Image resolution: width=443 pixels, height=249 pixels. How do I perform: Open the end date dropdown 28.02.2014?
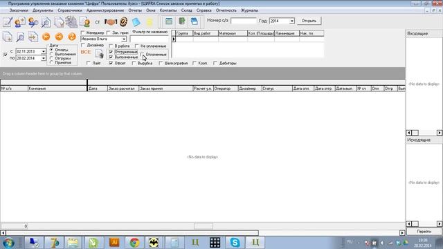coord(43,58)
